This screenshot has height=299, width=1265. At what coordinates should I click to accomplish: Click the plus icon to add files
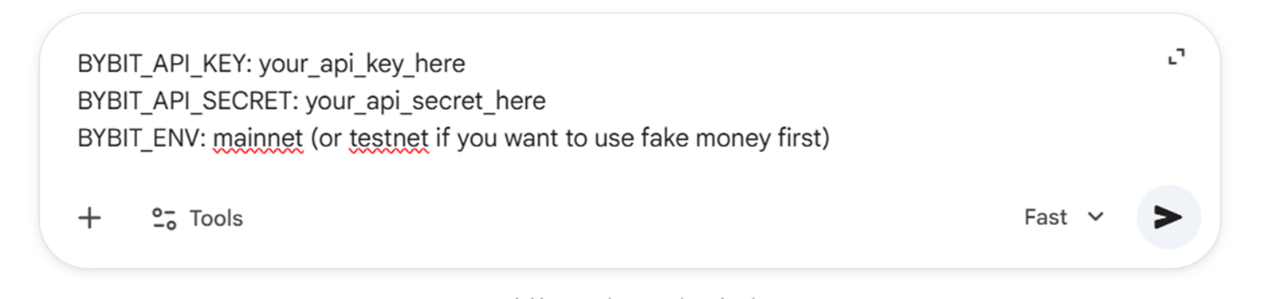(x=90, y=218)
